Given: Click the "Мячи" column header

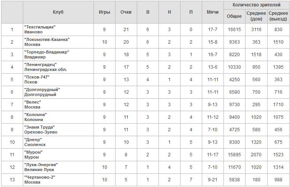Looking at the screenshot, I should [212, 12].
